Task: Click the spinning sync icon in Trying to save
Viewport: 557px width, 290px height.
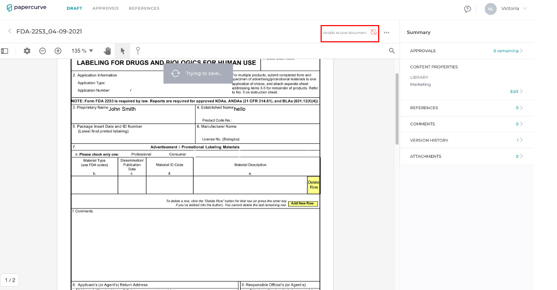Action: point(176,74)
